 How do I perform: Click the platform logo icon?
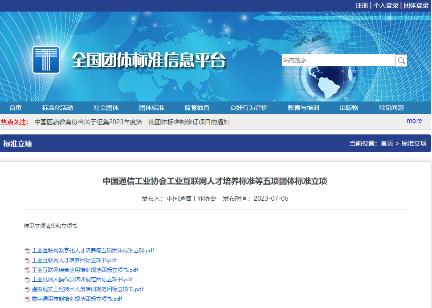point(46,60)
